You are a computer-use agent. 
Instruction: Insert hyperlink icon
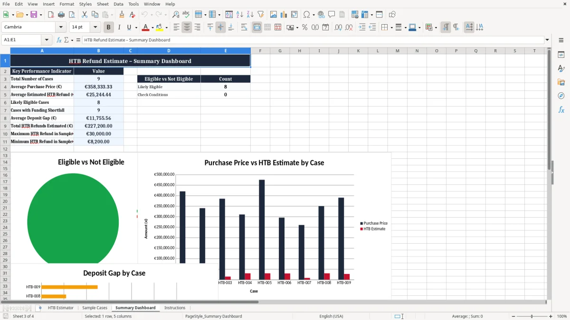pos(321,15)
